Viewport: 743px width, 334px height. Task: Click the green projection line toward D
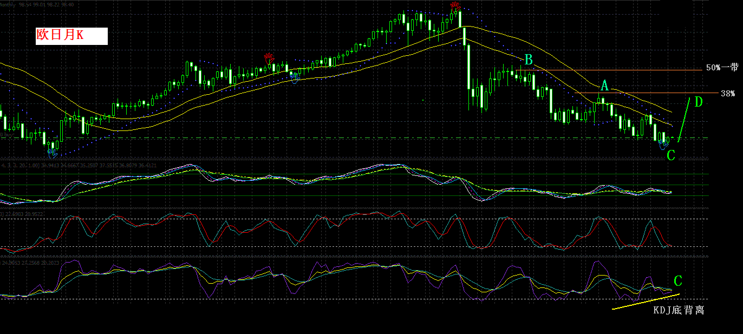(683, 120)
